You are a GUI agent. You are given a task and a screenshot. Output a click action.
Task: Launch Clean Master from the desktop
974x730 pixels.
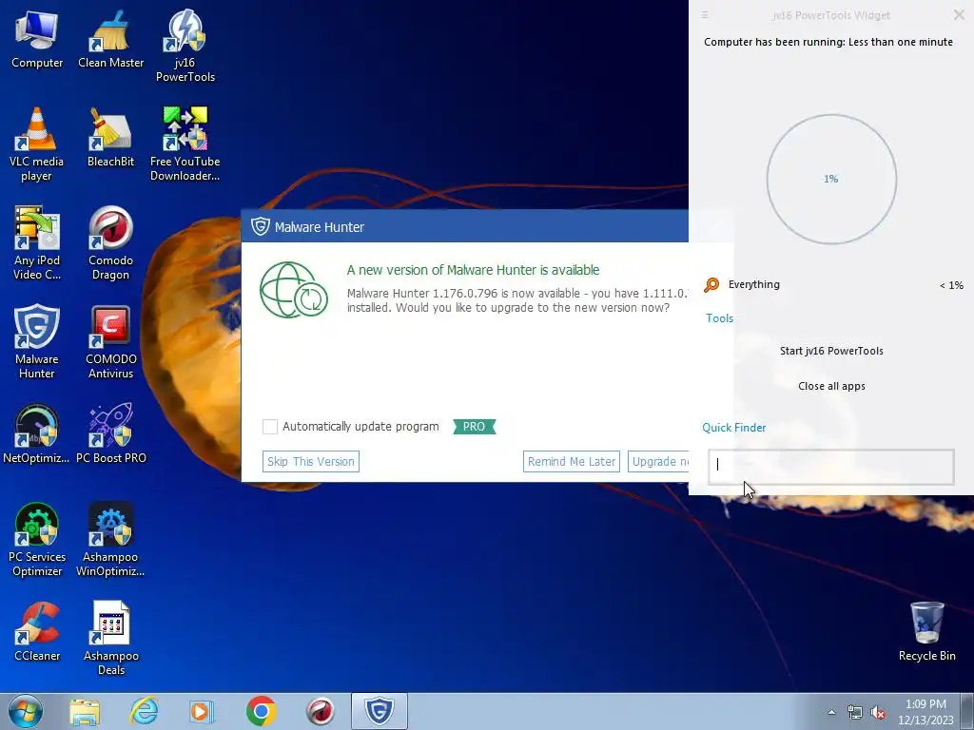(110, 40)
